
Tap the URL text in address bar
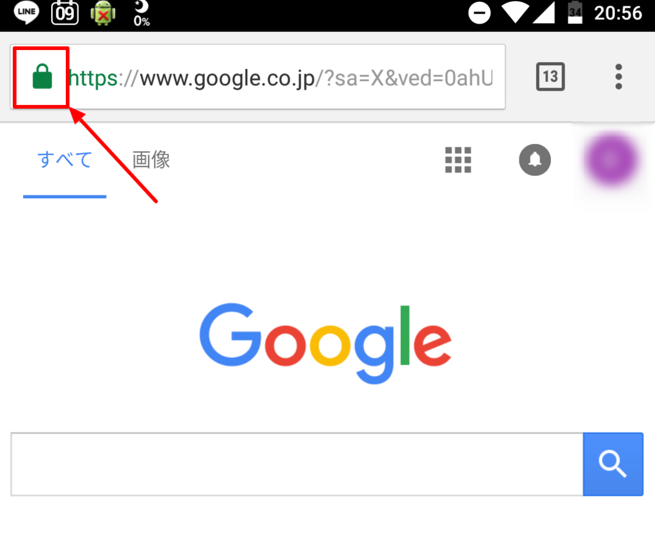click(x=281, y=78)
